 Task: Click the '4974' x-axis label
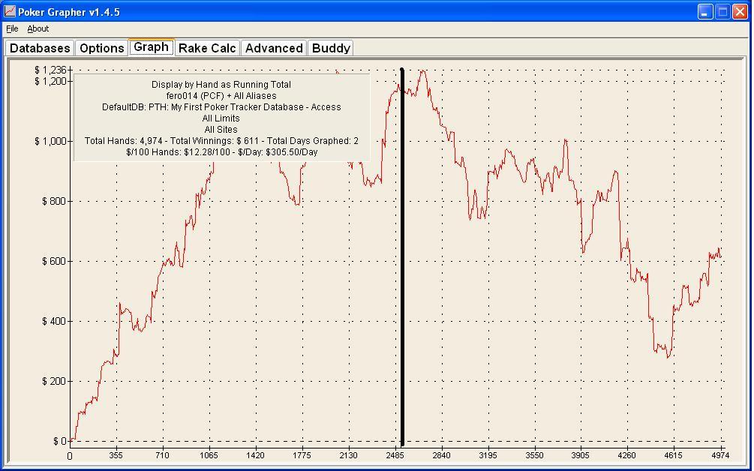(x=721, y=455)
